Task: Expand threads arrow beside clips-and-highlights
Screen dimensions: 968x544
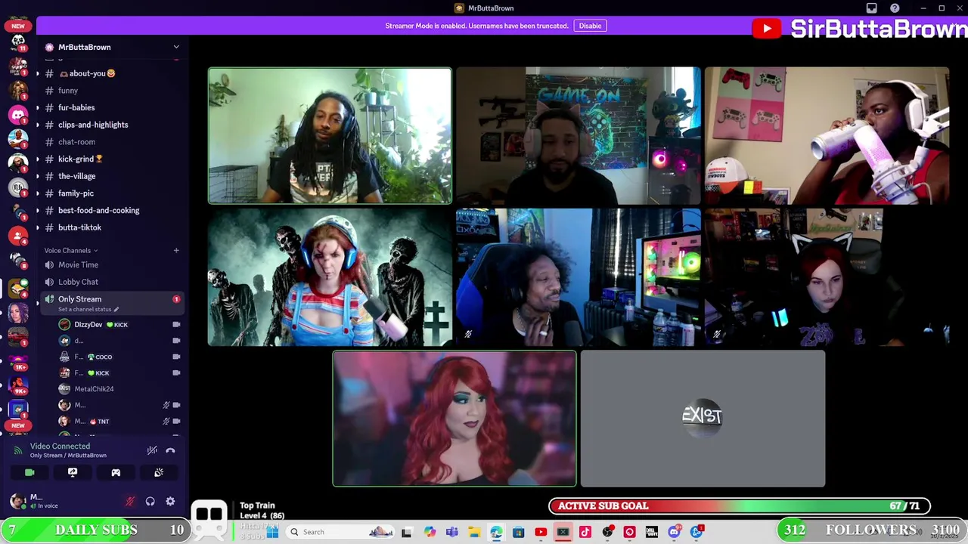Action: [37, 125]
